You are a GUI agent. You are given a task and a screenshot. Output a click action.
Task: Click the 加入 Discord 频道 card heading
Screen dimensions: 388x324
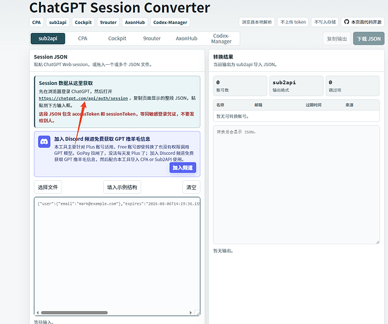tap(103, 139)
